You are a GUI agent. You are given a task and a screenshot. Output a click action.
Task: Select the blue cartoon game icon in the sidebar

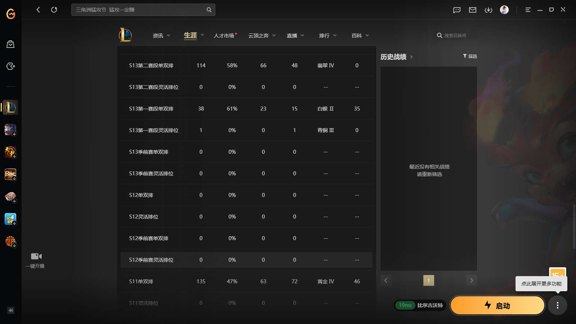pos(10,219)
